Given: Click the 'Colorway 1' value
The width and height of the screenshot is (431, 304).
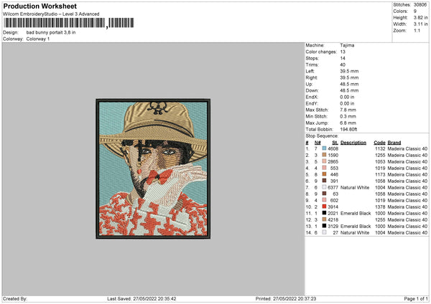Looking at the screenshot, I should click(38, 39).
